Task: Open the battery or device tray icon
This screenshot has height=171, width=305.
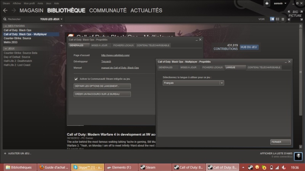Action: 271,167
